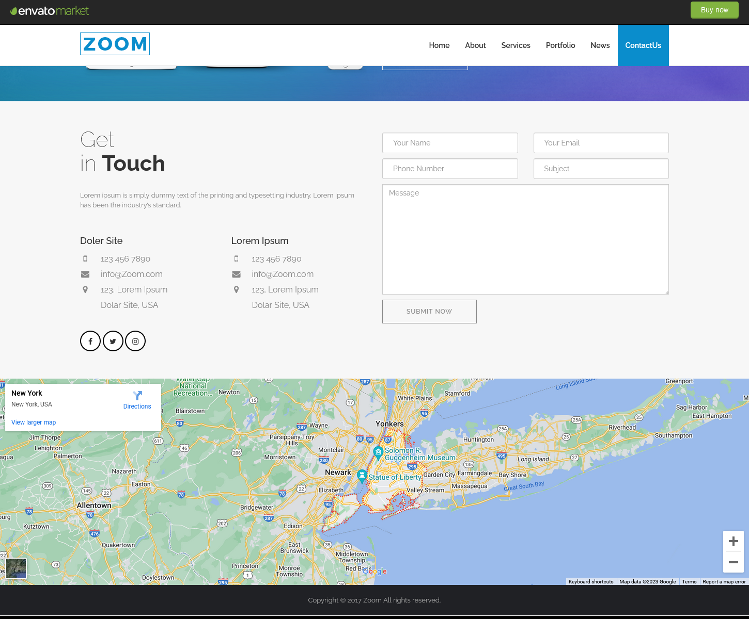Image resolution: width=749 pixels, height=619 pixels.
Task: Click the Buy now button
Action: click(x=714, y=10)
